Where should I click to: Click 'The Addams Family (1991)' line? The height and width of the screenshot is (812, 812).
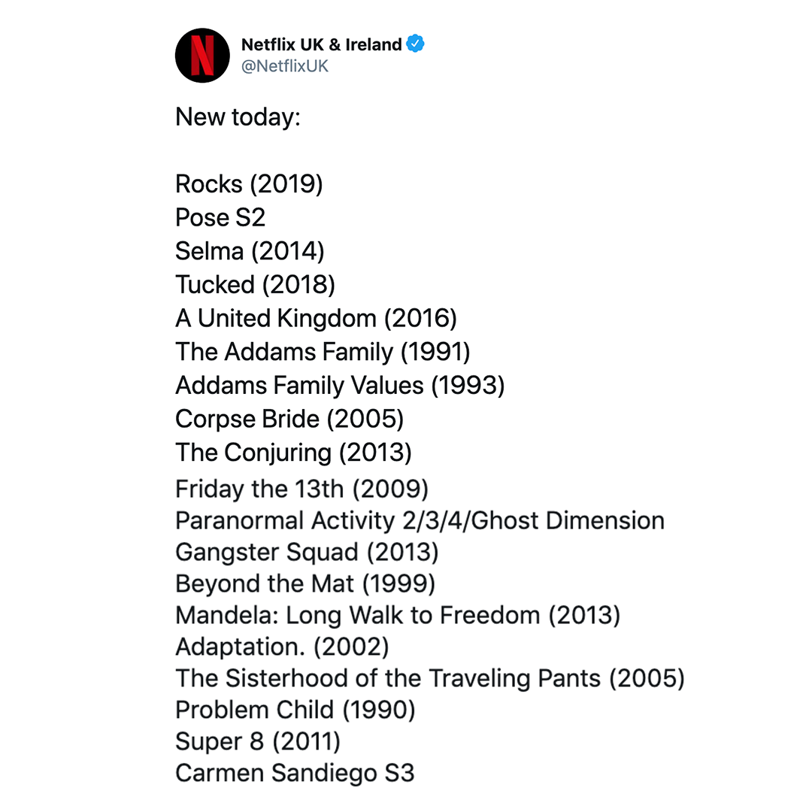coord(323,352)
